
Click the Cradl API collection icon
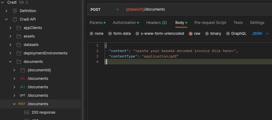(15, 19)
